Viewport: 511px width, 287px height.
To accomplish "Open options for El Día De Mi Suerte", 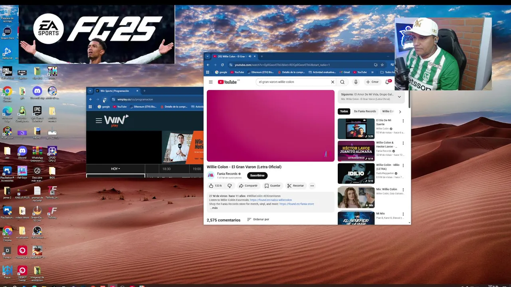I will [x=403, y=121].
